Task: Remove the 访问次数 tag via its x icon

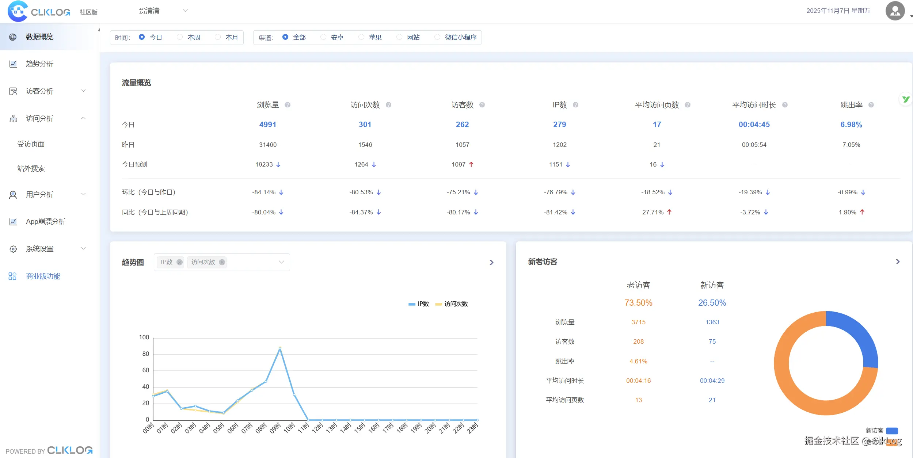Action: click(x=222, y=262)
